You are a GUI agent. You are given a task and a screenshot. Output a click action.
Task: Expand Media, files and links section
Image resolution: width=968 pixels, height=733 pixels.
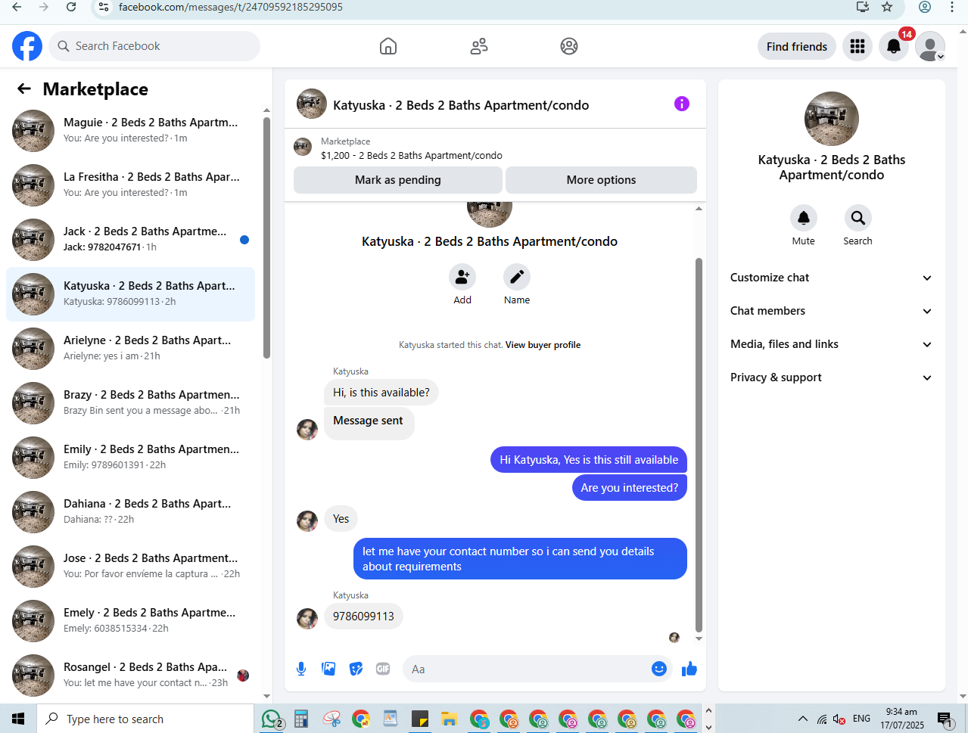click(831, 344)
